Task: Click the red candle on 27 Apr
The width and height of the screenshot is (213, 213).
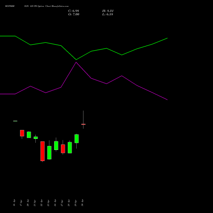Action: coord(63,149)
